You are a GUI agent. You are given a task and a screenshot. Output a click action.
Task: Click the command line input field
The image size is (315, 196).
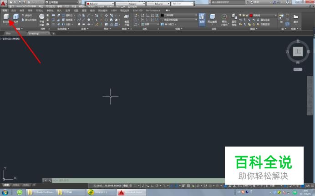[138, 181]
